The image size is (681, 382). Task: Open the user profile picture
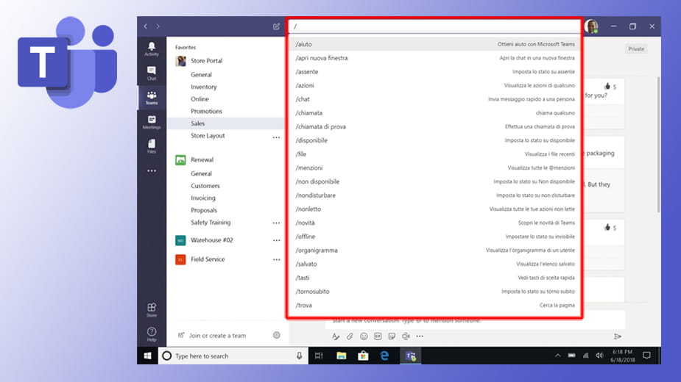(x=591, y=26)
